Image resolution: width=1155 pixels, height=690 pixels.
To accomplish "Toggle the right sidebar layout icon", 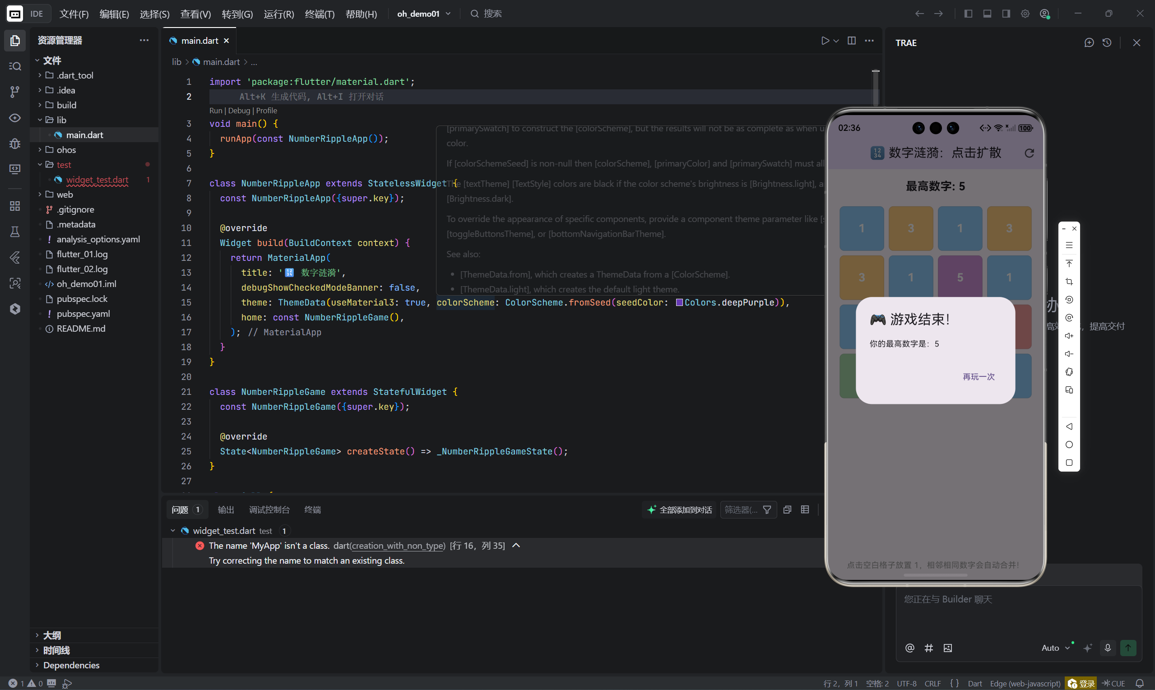I will tap(1006, 14).
